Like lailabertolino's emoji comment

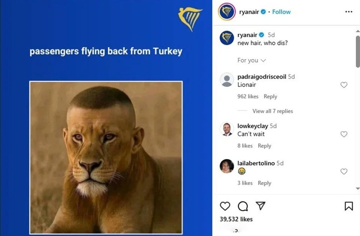[x=344, y=171]
